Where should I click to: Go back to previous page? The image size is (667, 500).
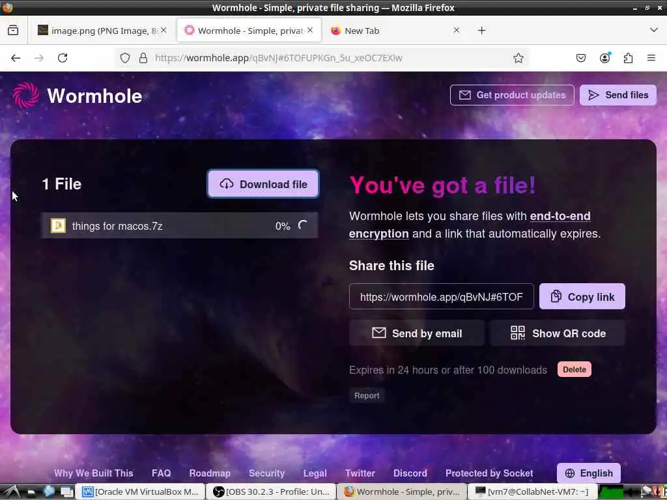(16, 58)
